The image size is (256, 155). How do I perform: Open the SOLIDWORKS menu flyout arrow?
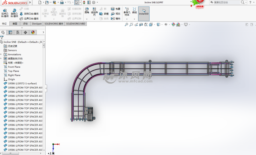[x=30, y=2]
